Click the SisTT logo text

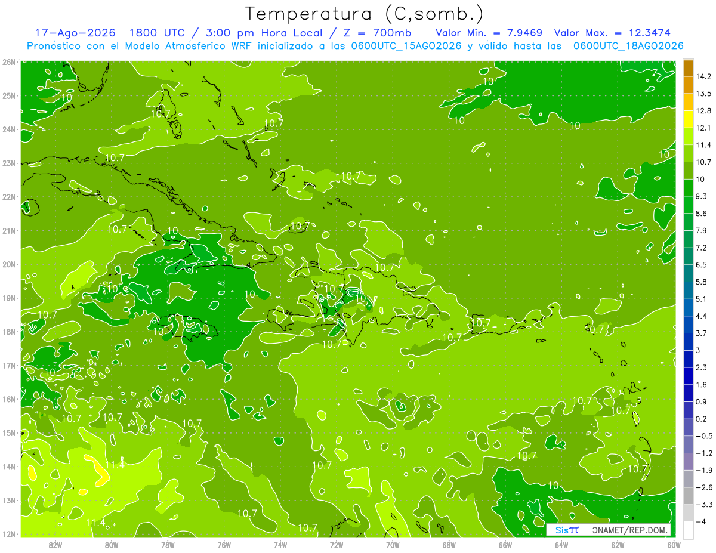(x=566, y=530)
